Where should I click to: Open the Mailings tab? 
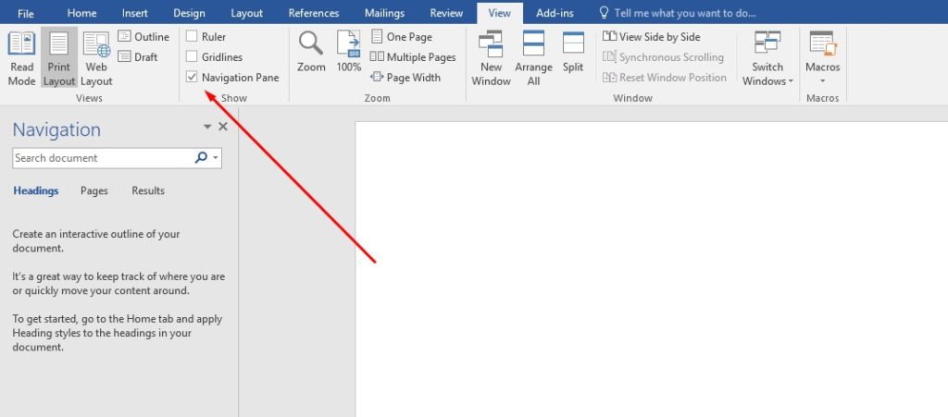coord(384,13)
